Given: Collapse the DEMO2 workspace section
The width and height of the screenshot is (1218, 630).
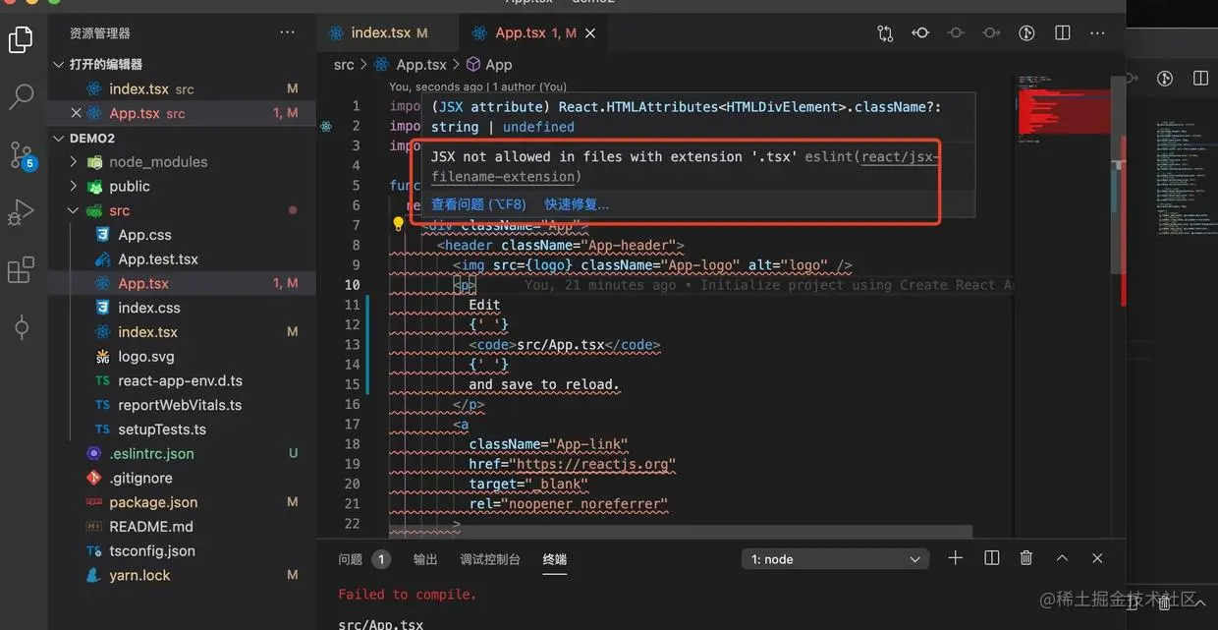Looking at the screenshot, I should pyautogui.click(x=59, y=138).
